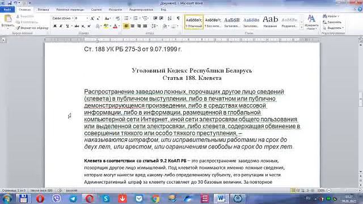Click the zoom slider in status bar
Screen dimensions: 363x204
click(344, 190)
